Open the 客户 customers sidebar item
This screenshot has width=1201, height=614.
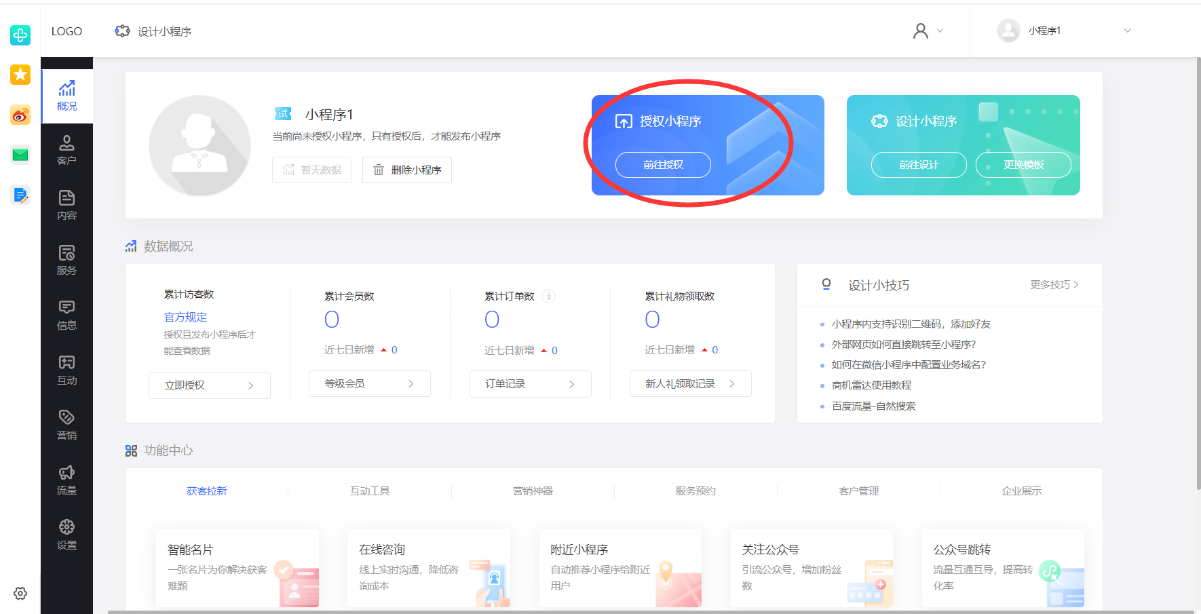[x=66, y=151]
